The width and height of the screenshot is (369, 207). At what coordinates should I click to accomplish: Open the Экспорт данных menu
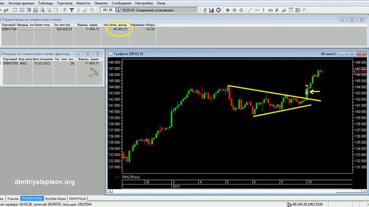click(x=21, y=3)
